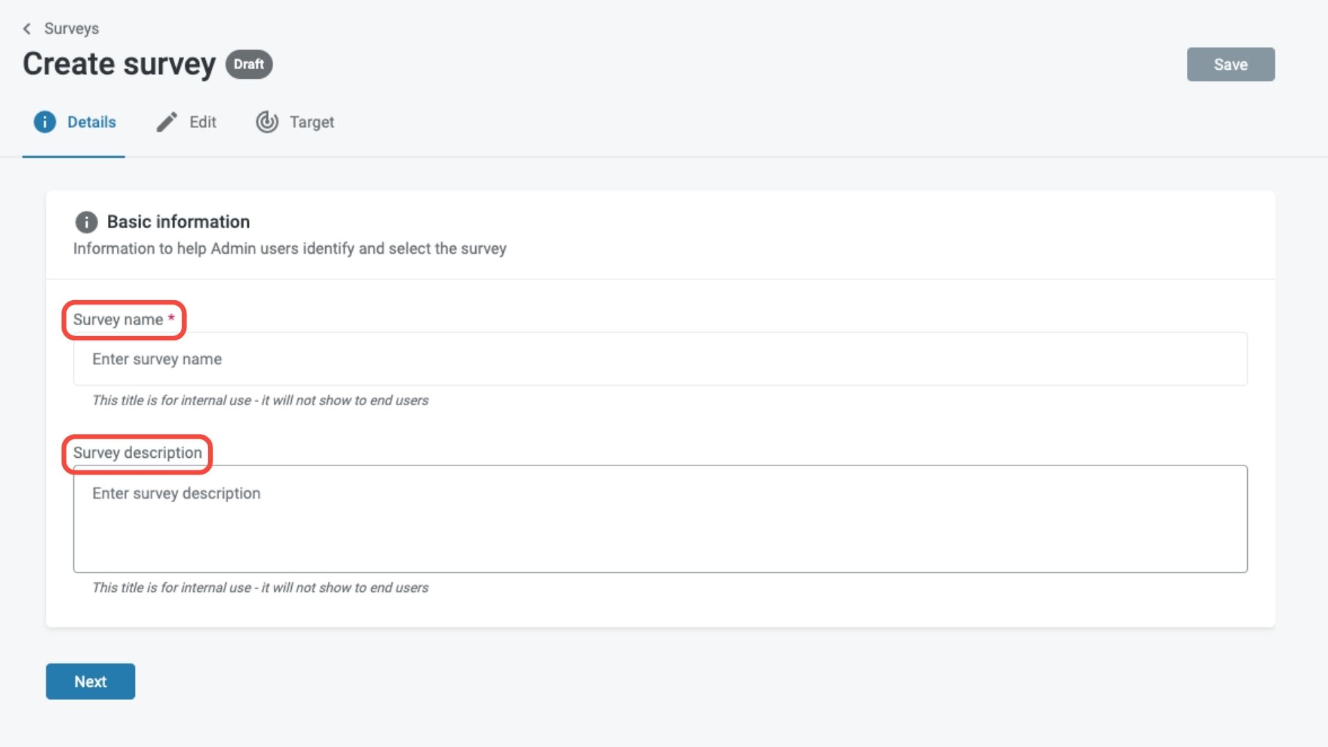The image size is (1328, 747).
Task: Click the red required asterisk
Action: (x=171, y=318)
